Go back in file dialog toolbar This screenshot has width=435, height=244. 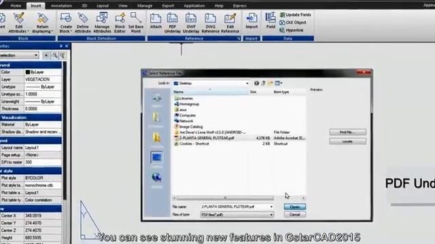click(x=257, y=83)
